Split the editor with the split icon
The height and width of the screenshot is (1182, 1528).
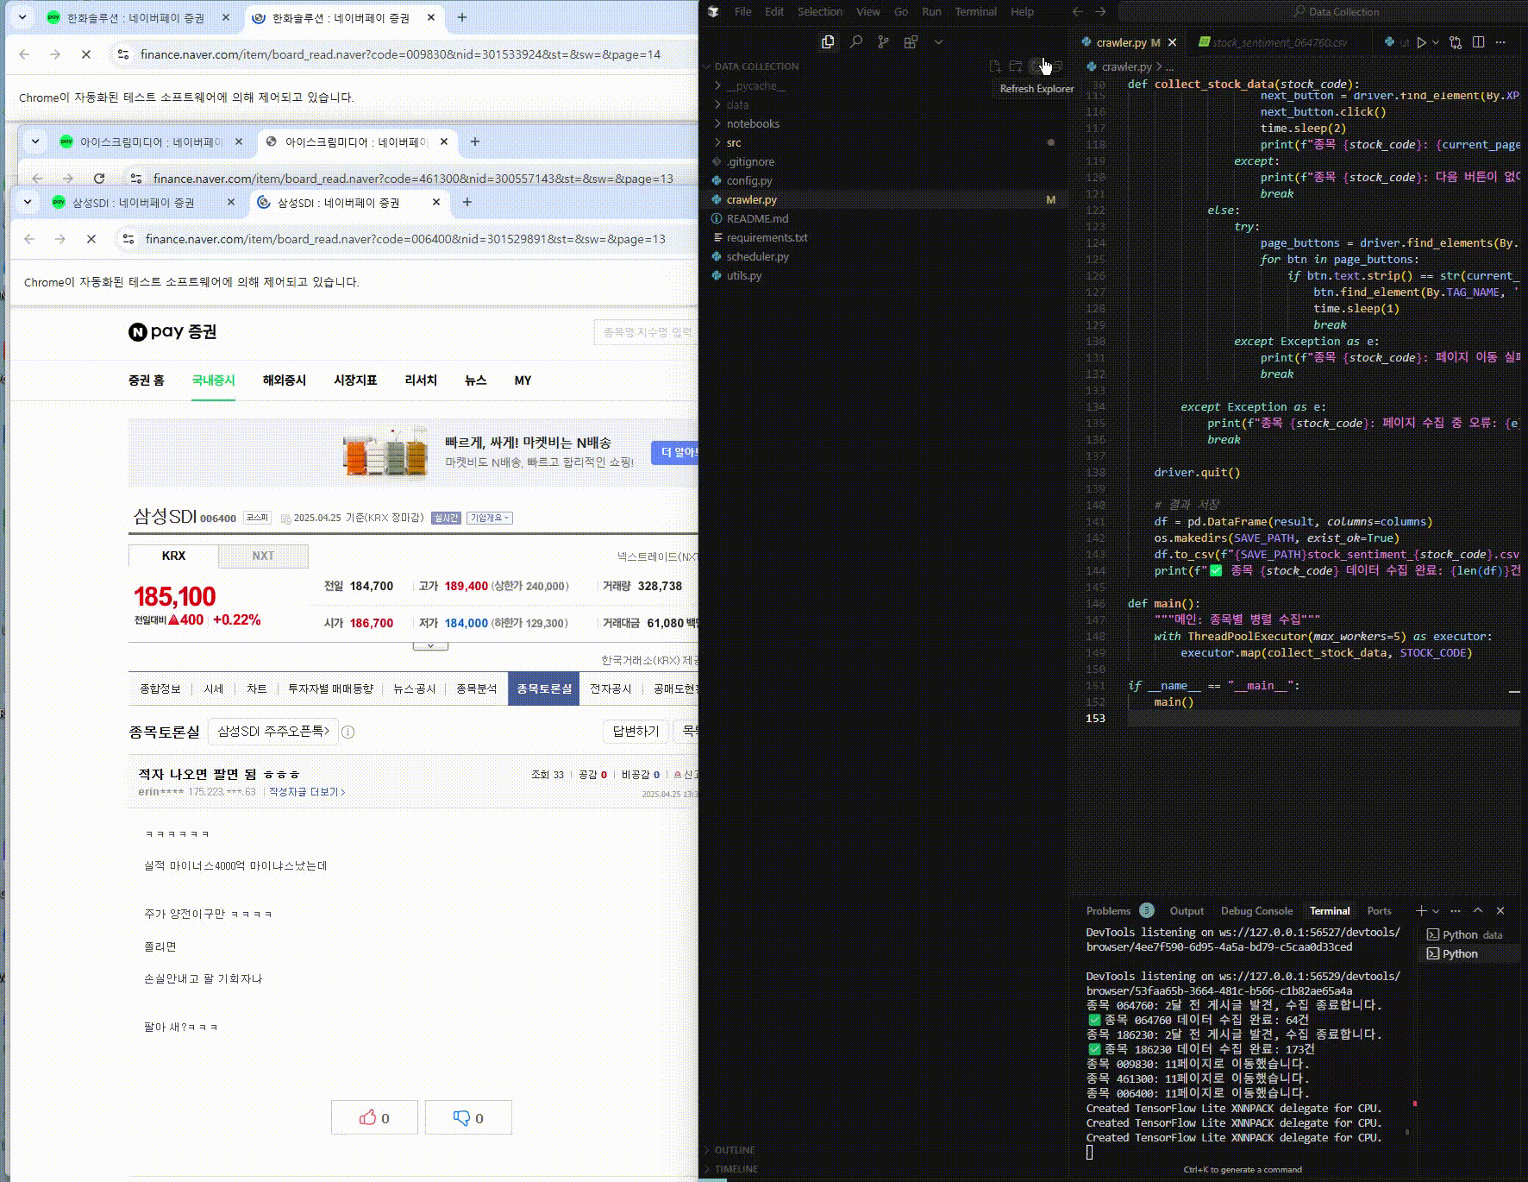(1479, 41)
